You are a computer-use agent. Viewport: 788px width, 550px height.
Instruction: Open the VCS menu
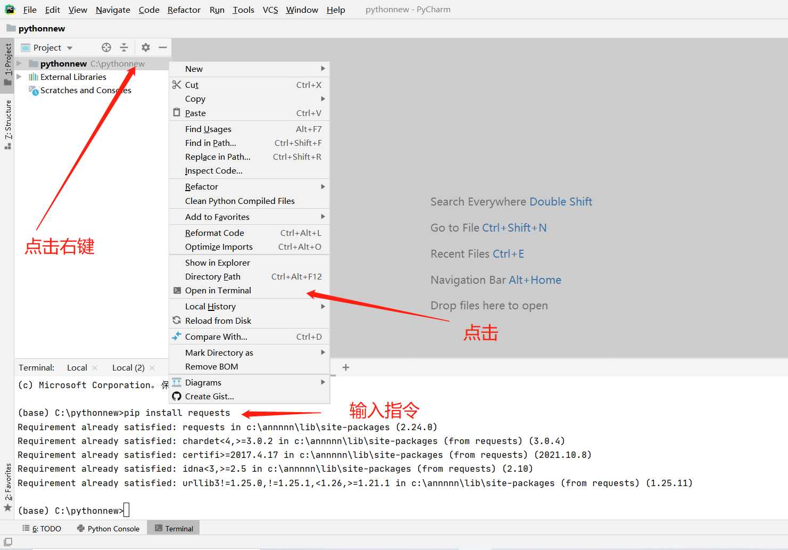270,10
